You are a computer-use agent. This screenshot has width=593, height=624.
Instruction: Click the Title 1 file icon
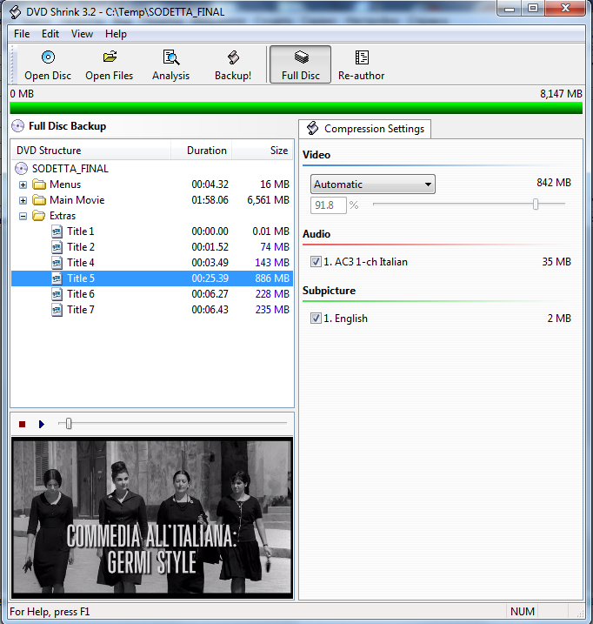(57, 231)
